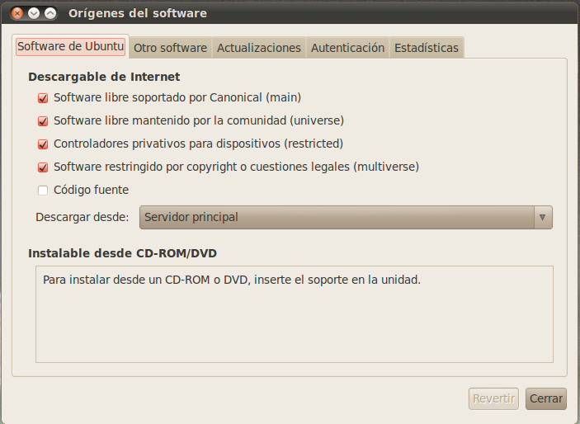The width and height of the screenshot is (580, 424).
Task: Go to the Autenticación tab
Action: [x=347, y=48]
